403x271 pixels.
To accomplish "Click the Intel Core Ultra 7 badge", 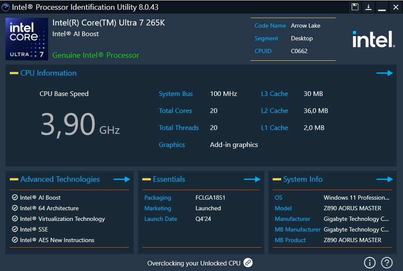I will pos(27,39).
